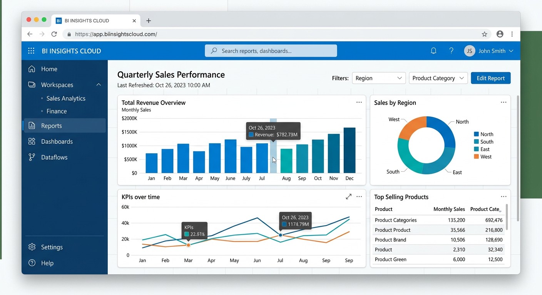
Task: Go forward in browser history
Action: (42, 34)
